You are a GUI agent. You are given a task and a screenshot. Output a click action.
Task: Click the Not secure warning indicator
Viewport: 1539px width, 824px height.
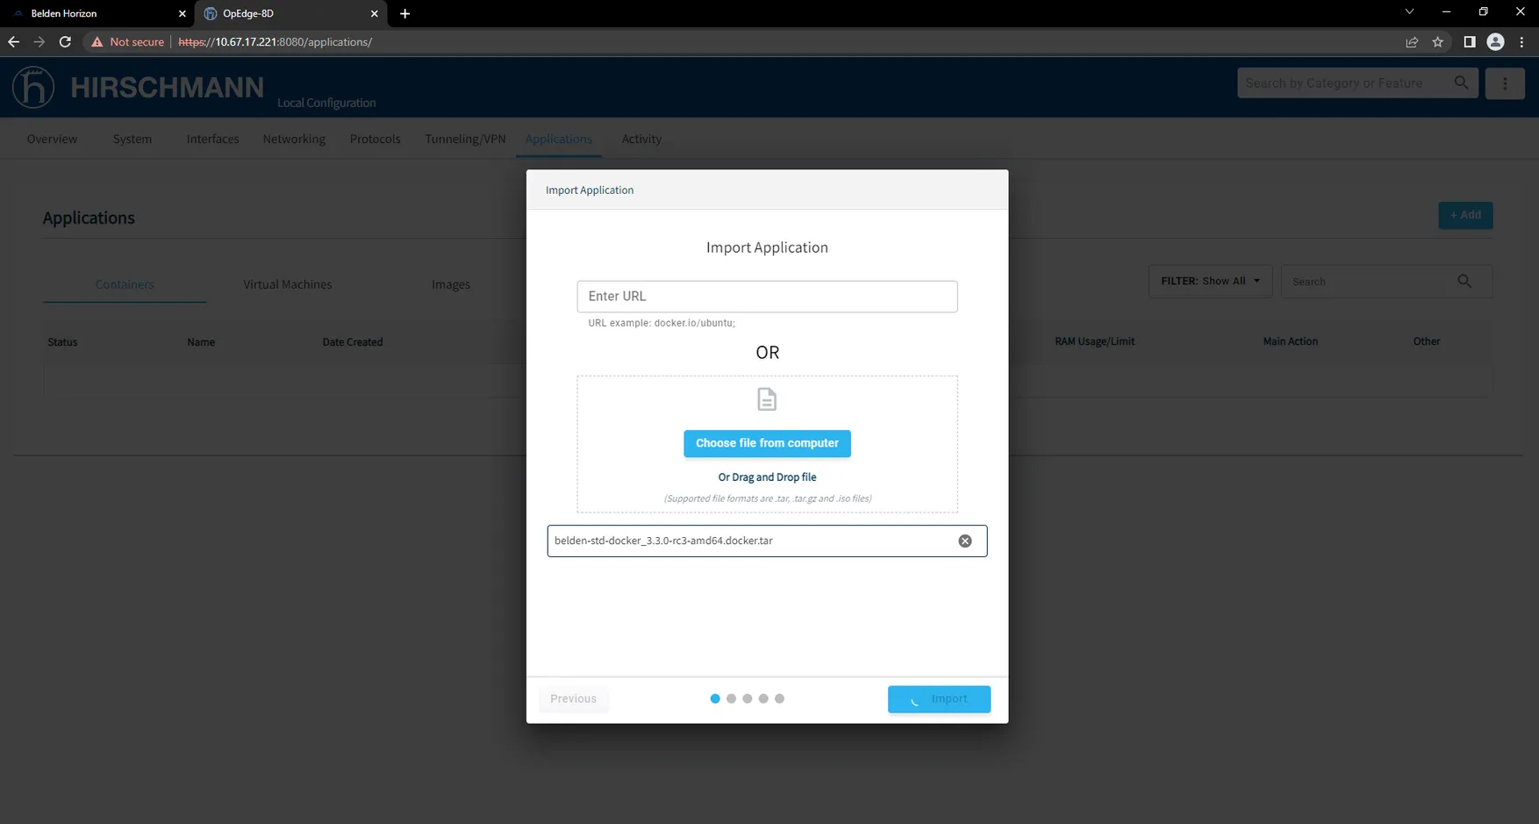click(128, 41)
